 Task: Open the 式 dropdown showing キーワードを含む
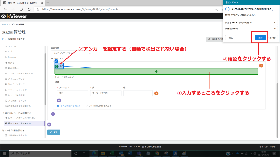tap(106, 93)
